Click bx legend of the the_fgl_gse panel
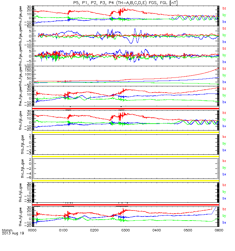 click(224, 223)
